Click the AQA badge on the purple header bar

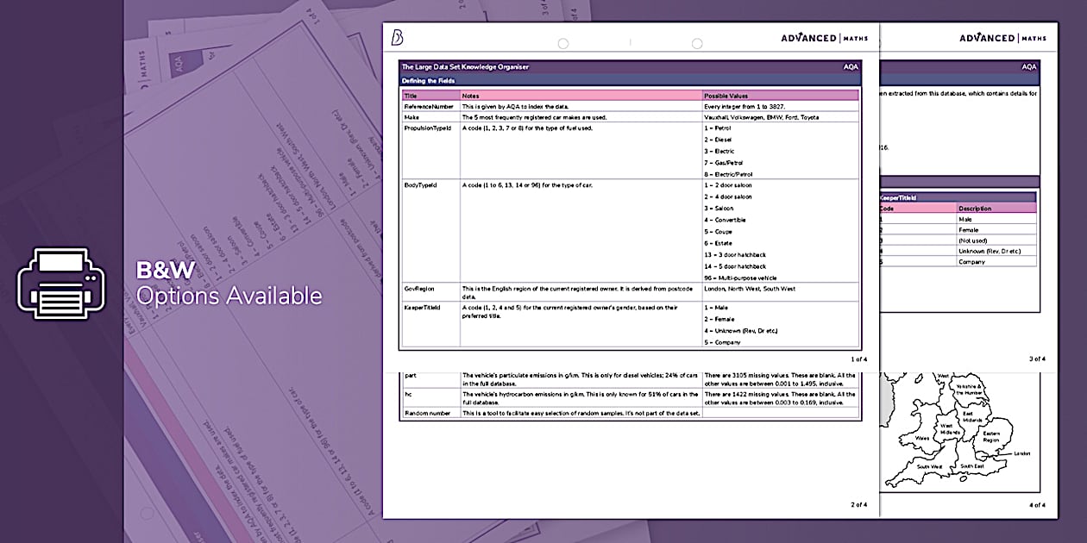tap(850, 65)
